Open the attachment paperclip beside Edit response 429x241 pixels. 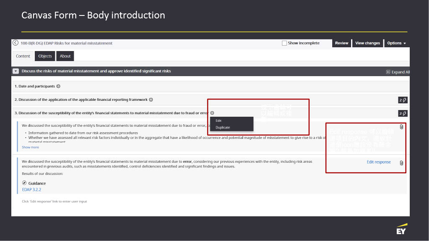(x=401, y=163)
